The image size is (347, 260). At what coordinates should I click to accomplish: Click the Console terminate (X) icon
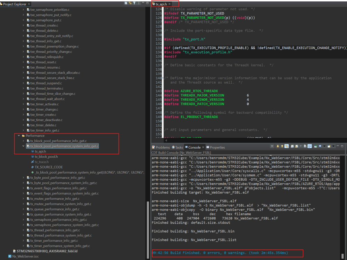pos(272,146)
